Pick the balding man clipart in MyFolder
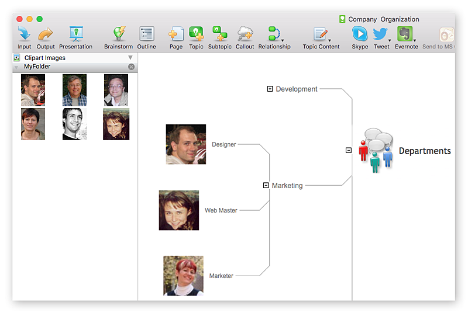Image resolution: width=468 pixels, height=313 pixels. pos(33,90)
